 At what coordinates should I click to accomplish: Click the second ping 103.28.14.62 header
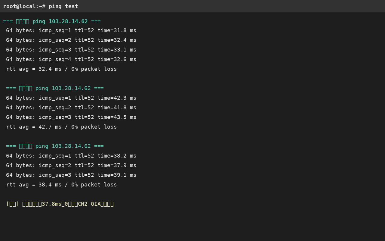(55, 88)
